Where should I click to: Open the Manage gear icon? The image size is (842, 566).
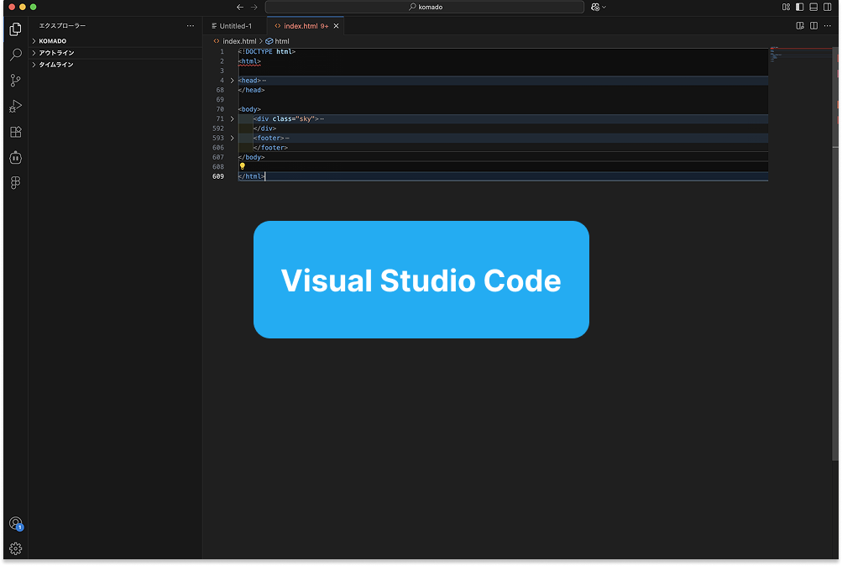[x=16, y=548]
